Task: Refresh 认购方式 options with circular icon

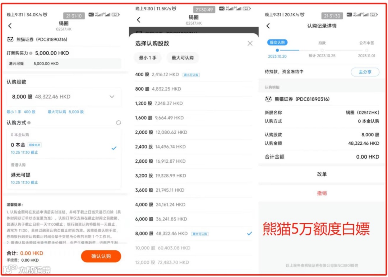Action: click(119, 123)
